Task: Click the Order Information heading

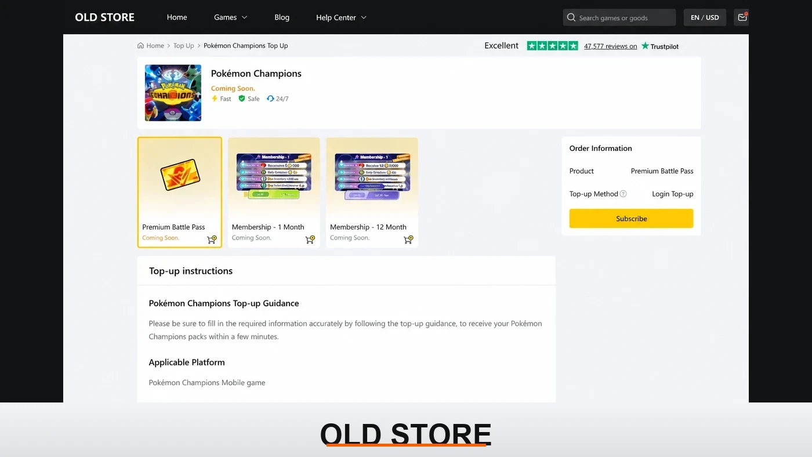Action: pos(601,148)
